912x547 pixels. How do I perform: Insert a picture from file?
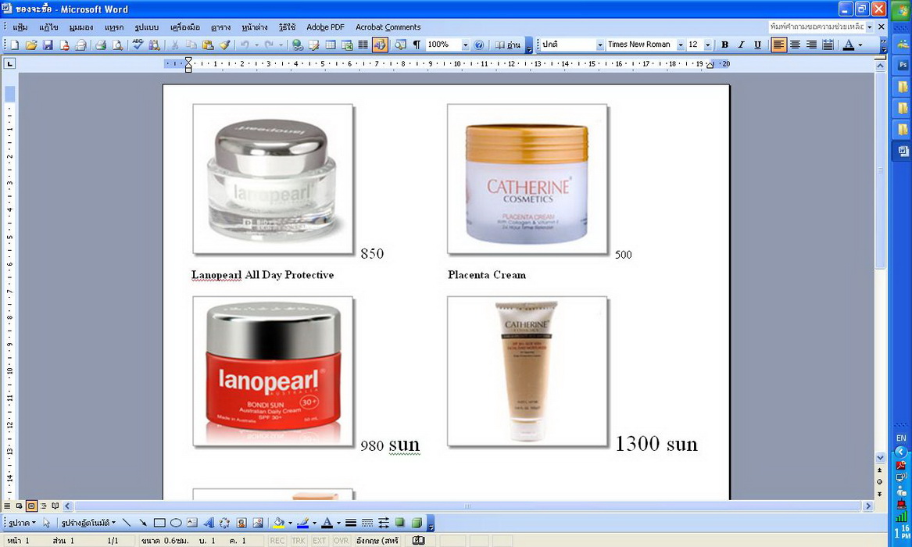tap(258, 524)
